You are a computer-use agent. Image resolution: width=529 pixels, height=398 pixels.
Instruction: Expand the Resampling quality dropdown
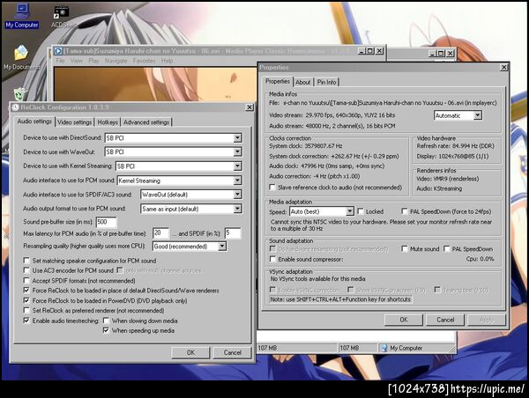(x=222, y=247)
